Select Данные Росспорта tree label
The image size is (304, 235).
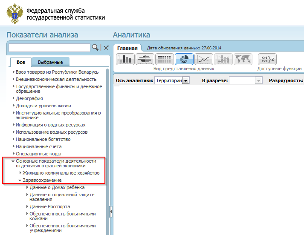(x=50, y=206)
